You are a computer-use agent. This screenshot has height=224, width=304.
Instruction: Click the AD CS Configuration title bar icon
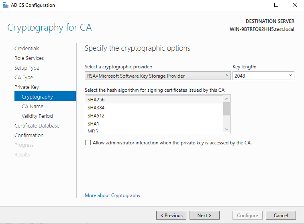[x=6, y=5]
